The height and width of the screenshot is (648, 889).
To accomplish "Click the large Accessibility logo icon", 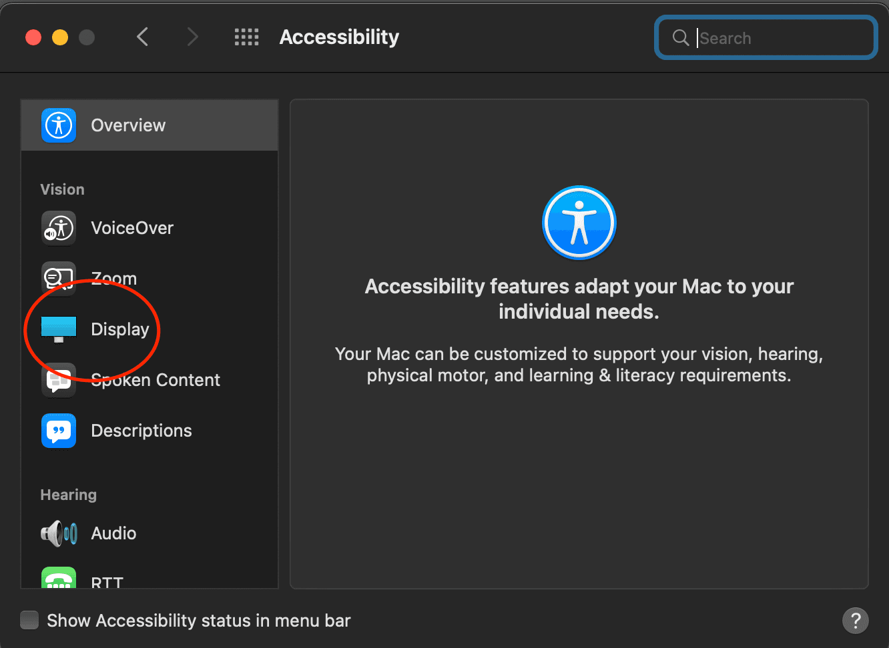I will [579, 223].
